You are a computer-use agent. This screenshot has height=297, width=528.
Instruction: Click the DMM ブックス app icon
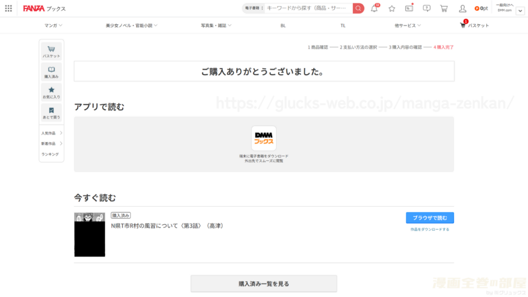tap(263, 138)
